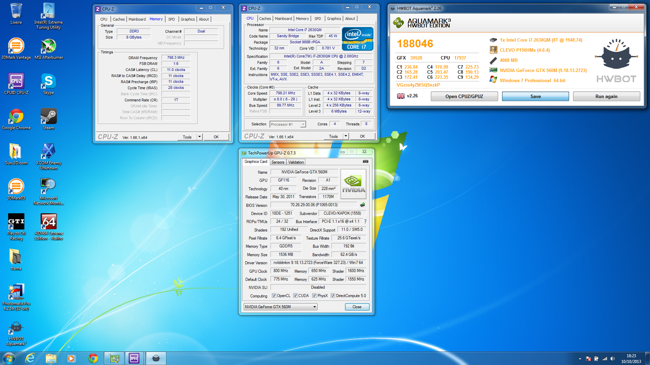Click the HWBOT logo in Aquamark
Screen dimensions: 650x365
point(616,61)
